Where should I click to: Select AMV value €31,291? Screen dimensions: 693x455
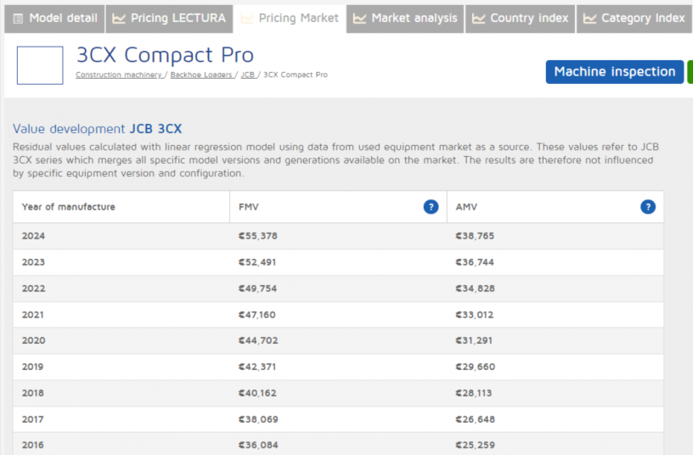[x=474, y=340]
